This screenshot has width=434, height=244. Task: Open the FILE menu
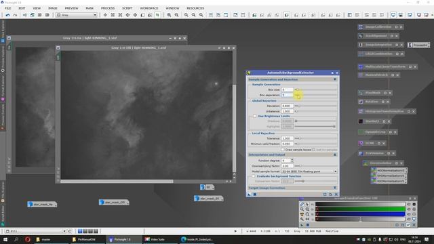7,8
